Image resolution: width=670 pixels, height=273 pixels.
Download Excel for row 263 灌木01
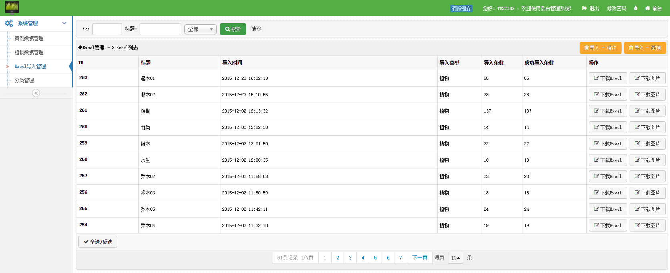pyautogui.click(x=608, y=78)
